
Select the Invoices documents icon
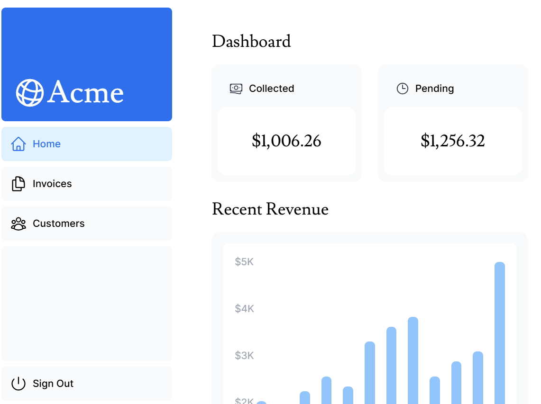tap(18, 184)
